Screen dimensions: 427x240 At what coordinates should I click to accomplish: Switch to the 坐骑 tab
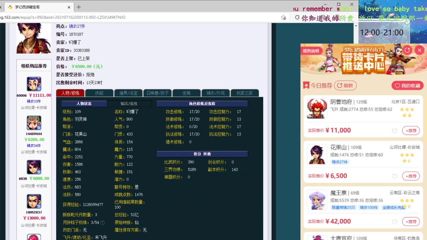(x=186, y=93)
